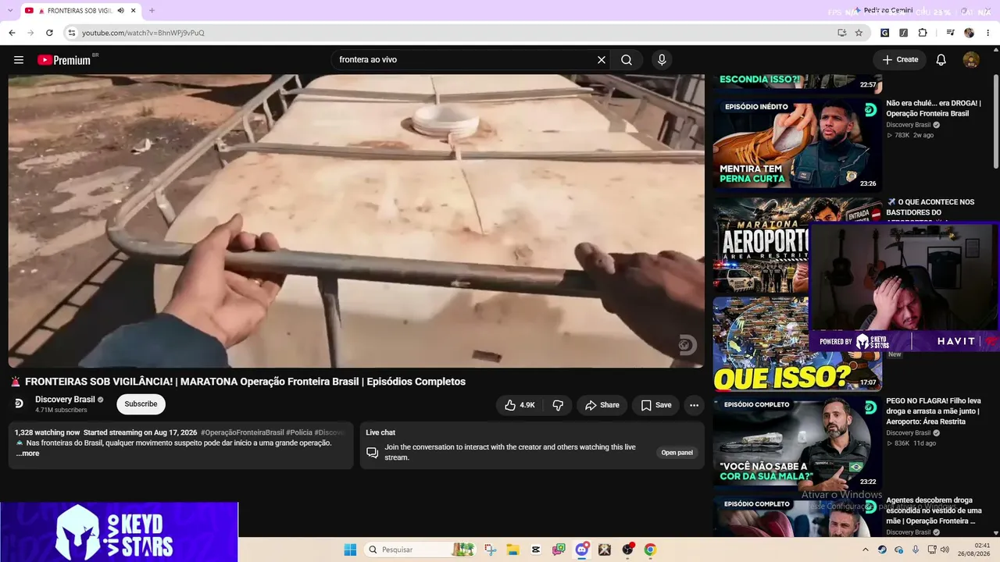Open 'PEGO NO FLAGRA! Filho leva droga' title

[933, 411]
